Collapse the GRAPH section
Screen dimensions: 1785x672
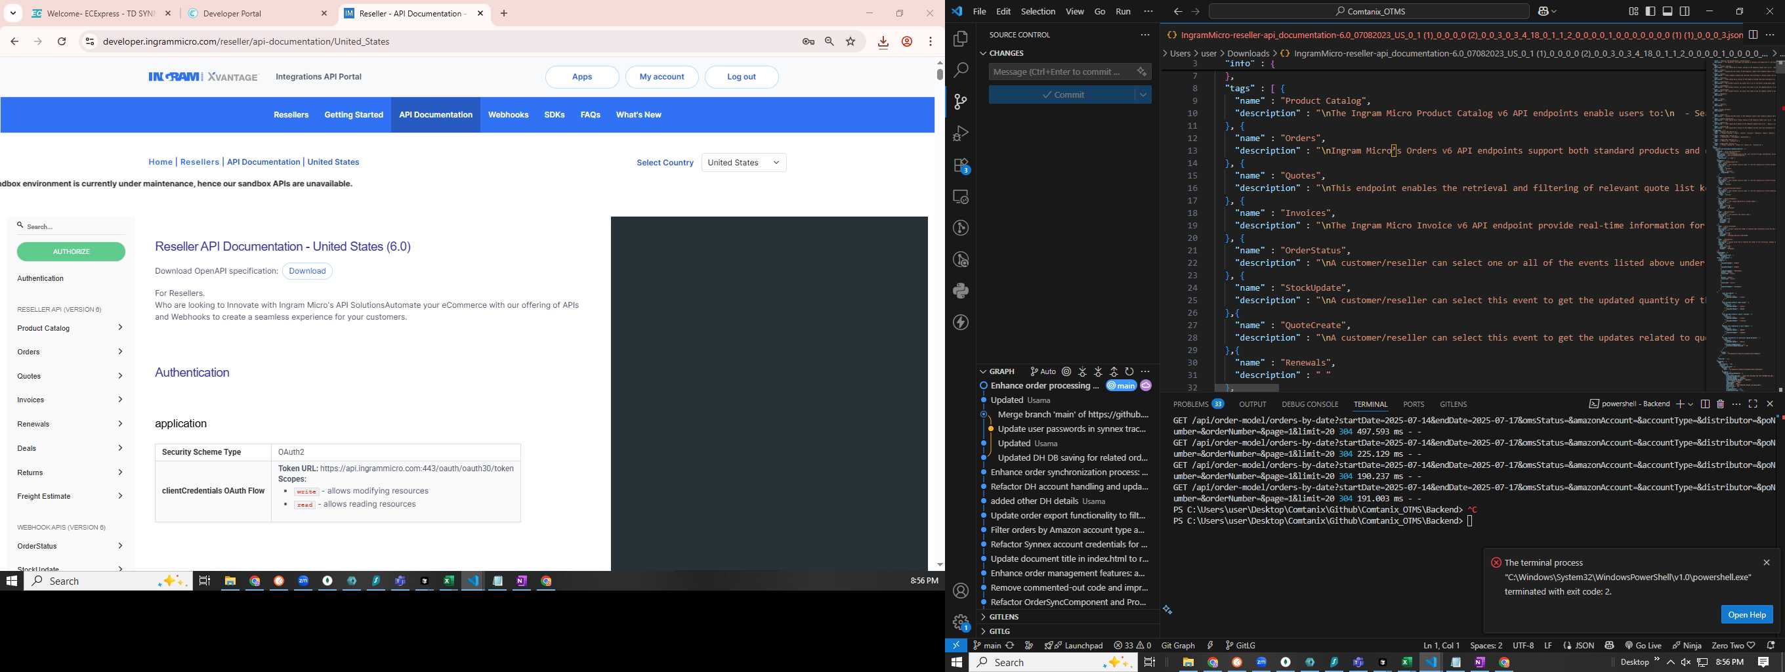996,371
